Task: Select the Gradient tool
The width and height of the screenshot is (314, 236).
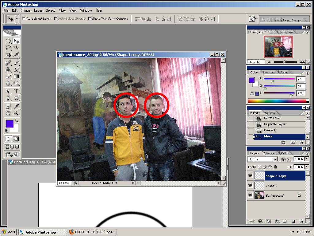Action: tap(16, 76)
